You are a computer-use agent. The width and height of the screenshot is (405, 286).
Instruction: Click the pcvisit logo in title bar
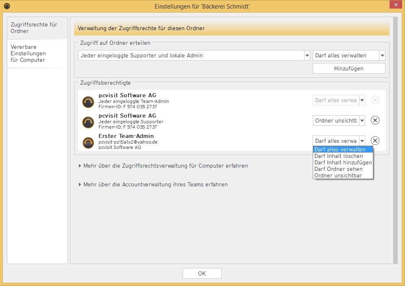[x=7, y=6]
